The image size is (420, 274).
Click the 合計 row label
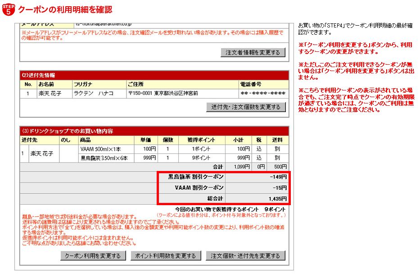coord(218,167)
